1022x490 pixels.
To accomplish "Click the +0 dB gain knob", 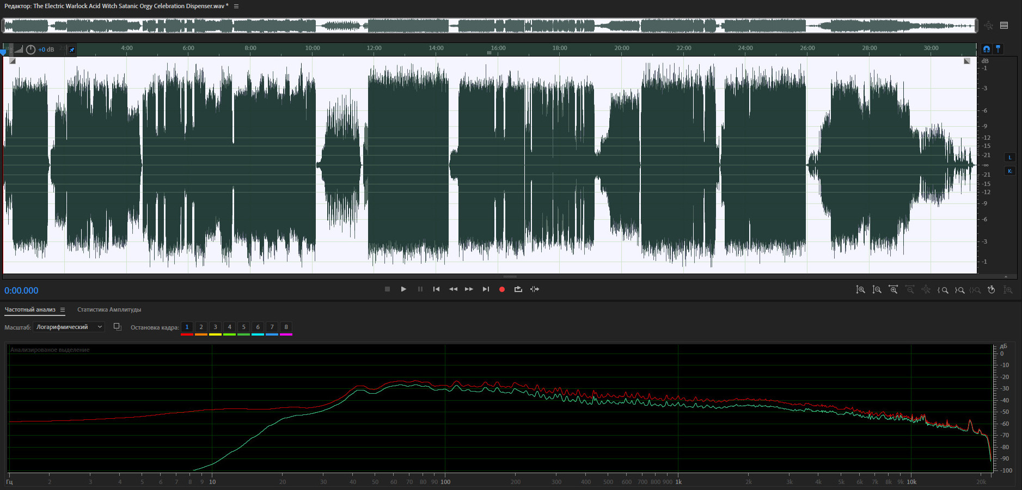I will tap(31, 49).
